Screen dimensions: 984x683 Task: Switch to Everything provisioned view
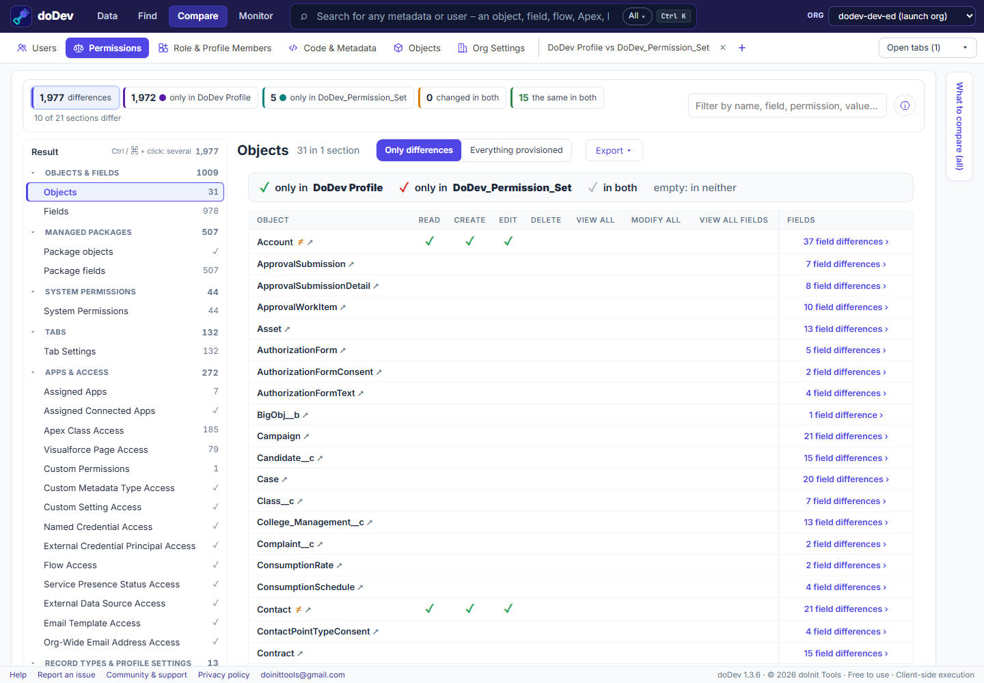[x=517, y=150]
